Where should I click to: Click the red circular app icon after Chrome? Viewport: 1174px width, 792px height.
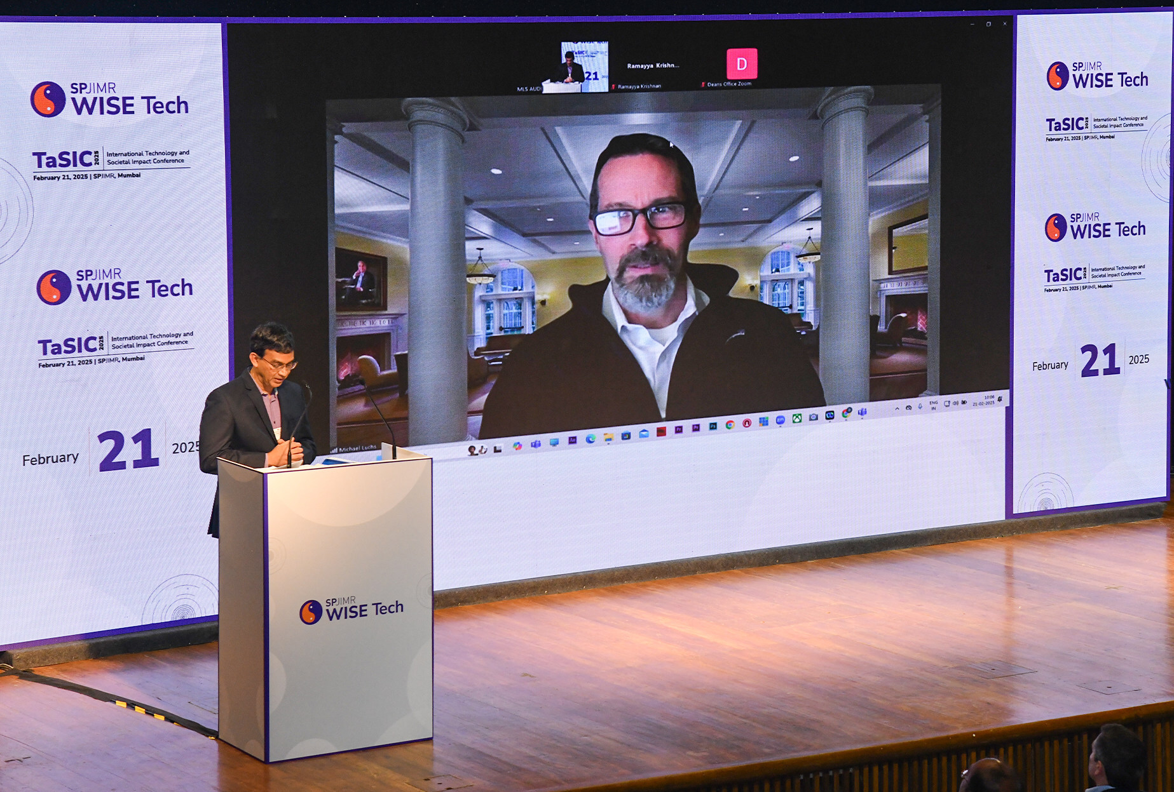coord(747,422)
